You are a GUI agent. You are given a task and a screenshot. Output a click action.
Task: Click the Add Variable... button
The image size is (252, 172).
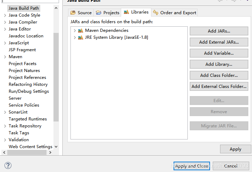click(219, 53)
